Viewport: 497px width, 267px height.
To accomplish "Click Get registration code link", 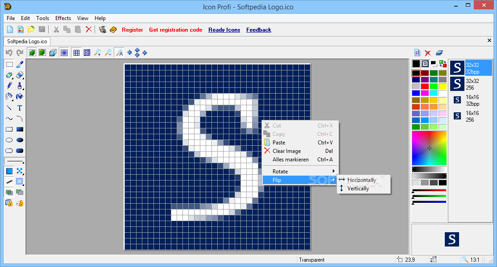I will coord(176,30).
